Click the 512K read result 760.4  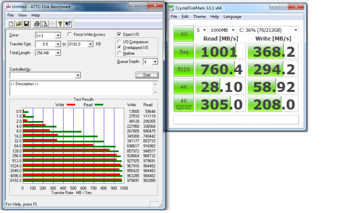(220, 69)
